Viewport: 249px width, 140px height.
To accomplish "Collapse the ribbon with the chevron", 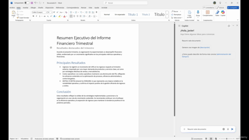I will tap(238, 20).
